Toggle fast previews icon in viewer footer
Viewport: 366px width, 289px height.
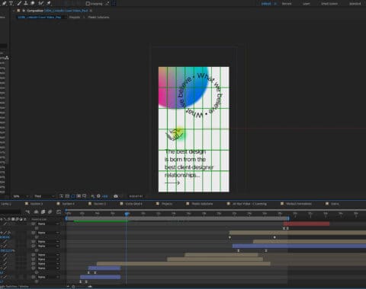tap(61, 196)
